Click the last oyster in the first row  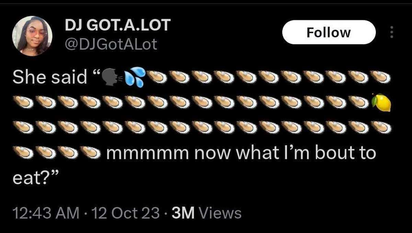click(381, 77)
